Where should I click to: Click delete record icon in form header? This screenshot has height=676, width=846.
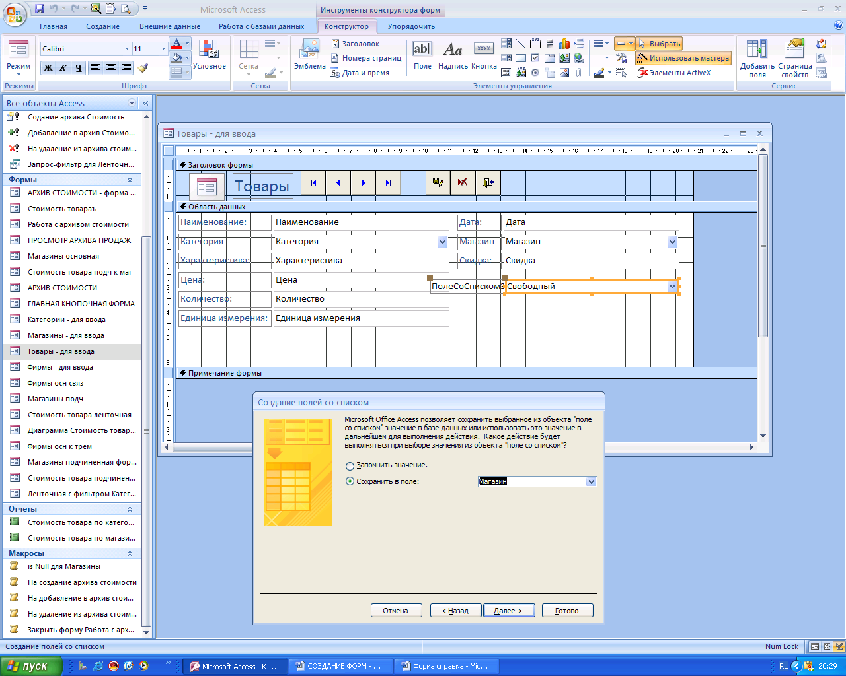(463, 183)
